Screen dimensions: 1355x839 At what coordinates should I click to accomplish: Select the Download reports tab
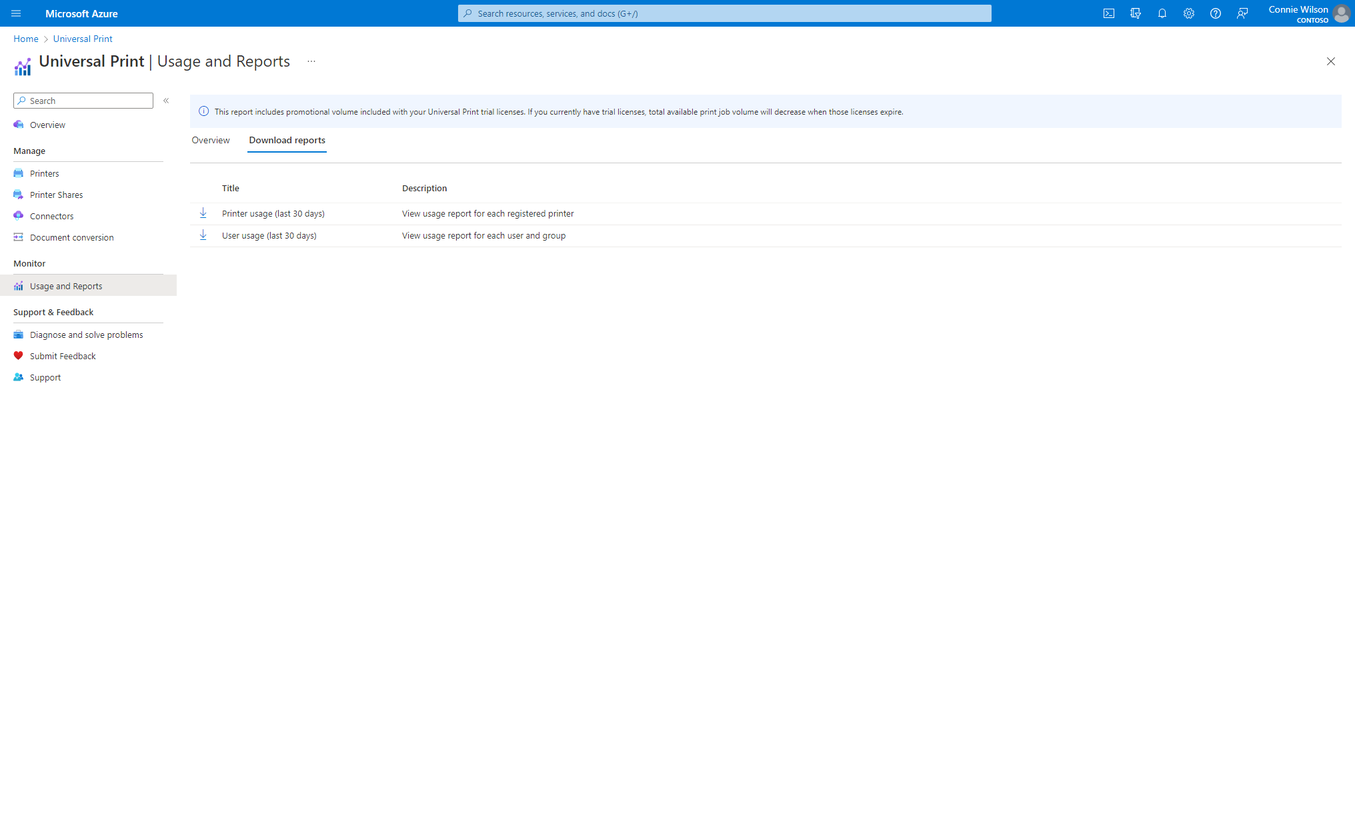[287, 139]
